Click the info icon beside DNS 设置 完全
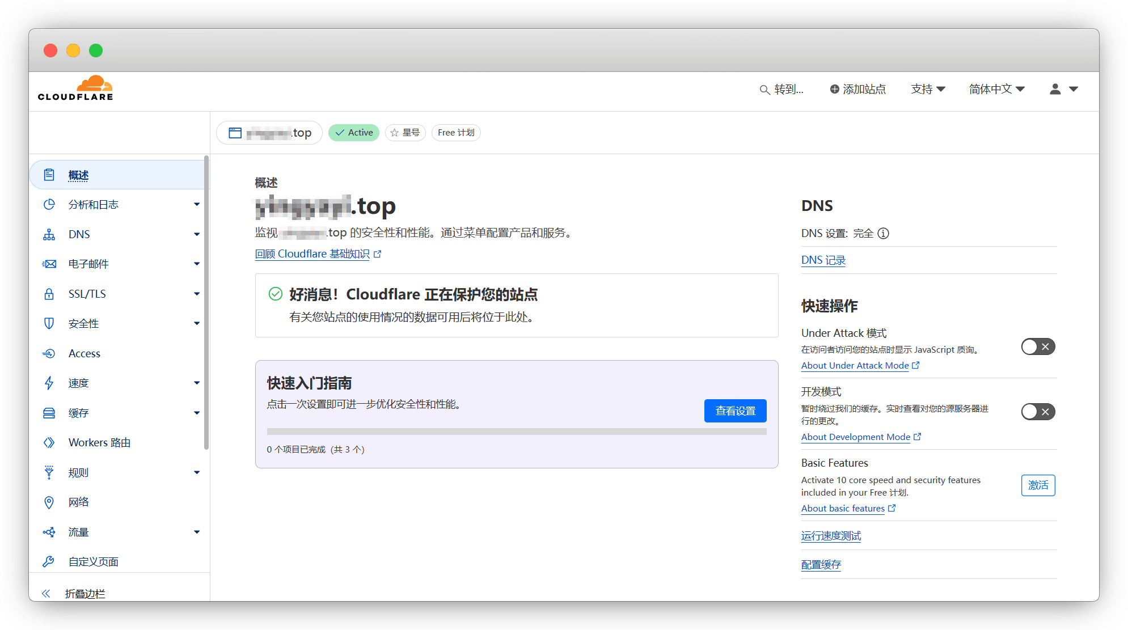This screenshot has height=630, width=1128. (883, 233)
